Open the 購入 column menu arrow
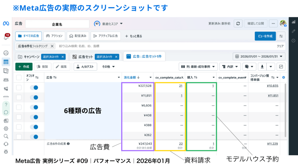 (213, 77)
